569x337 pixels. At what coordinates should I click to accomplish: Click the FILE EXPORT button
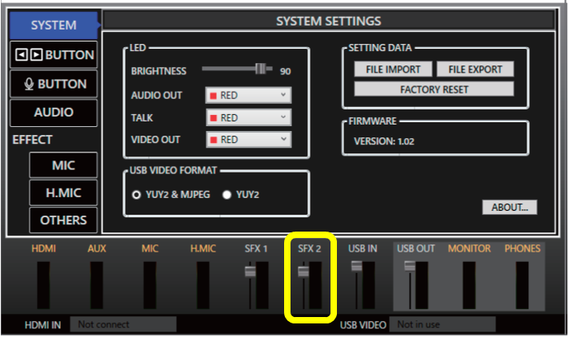click(475, 69)
